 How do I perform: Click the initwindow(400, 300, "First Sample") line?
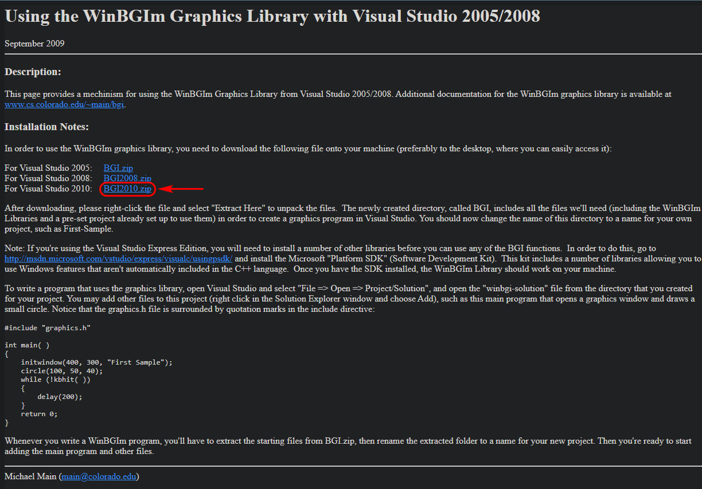tap(96, 362)
